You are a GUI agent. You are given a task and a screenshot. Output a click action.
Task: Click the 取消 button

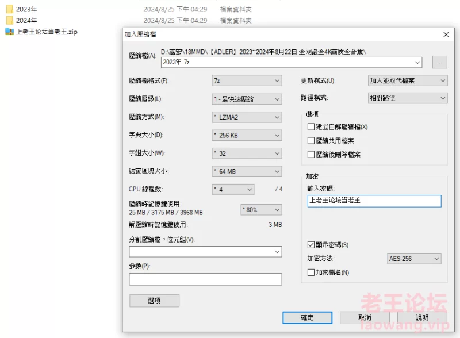[x=365, y=318]
